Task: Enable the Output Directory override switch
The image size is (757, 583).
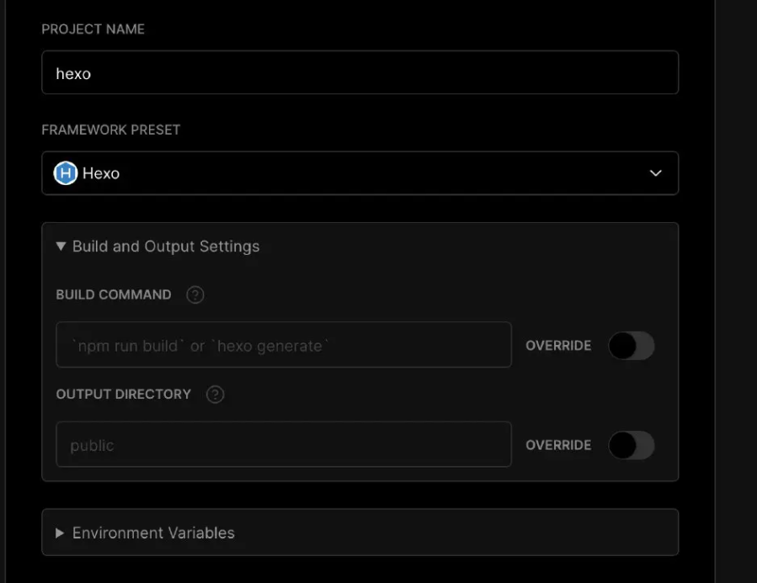Action: coord(632,445)
